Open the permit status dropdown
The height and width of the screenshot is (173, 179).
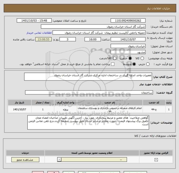pos(92,160)
